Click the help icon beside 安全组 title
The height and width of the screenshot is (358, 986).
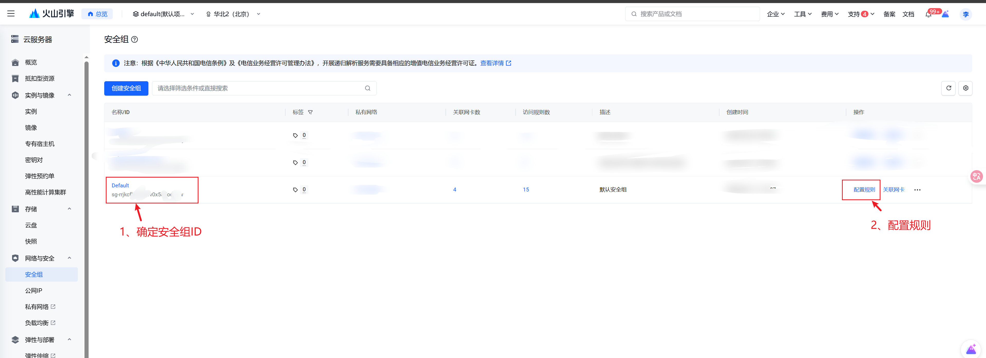point(134,39)
